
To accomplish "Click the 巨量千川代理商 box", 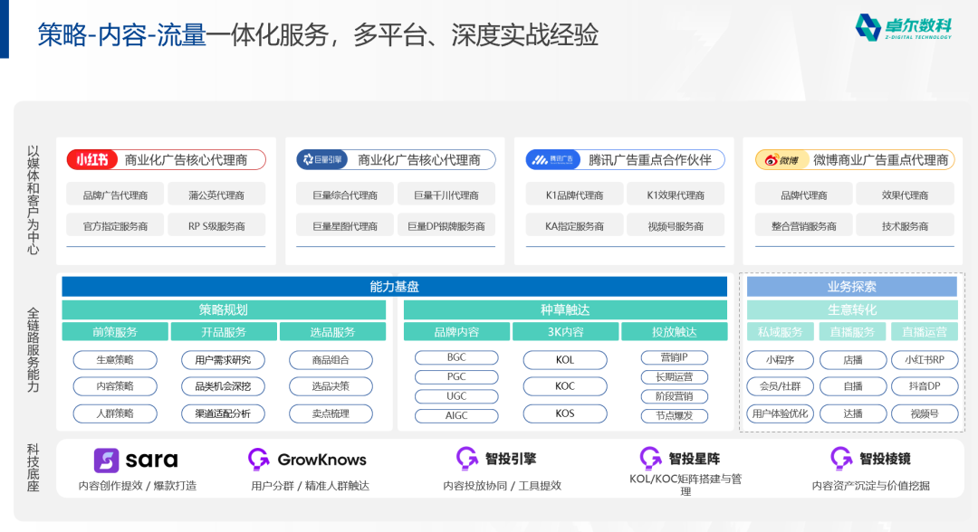I will coord(446,195).
